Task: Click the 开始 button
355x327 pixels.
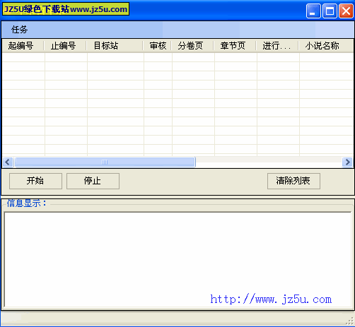Action: click(x=35, y=181)
